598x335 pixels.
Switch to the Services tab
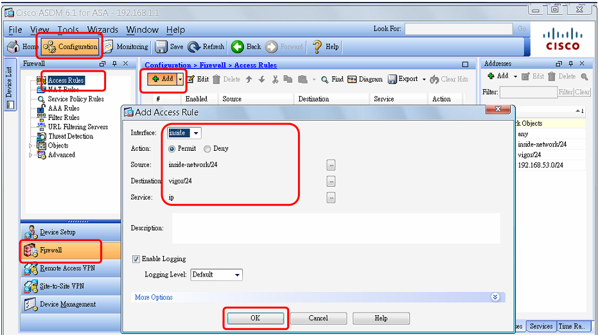tap(541, 326)
